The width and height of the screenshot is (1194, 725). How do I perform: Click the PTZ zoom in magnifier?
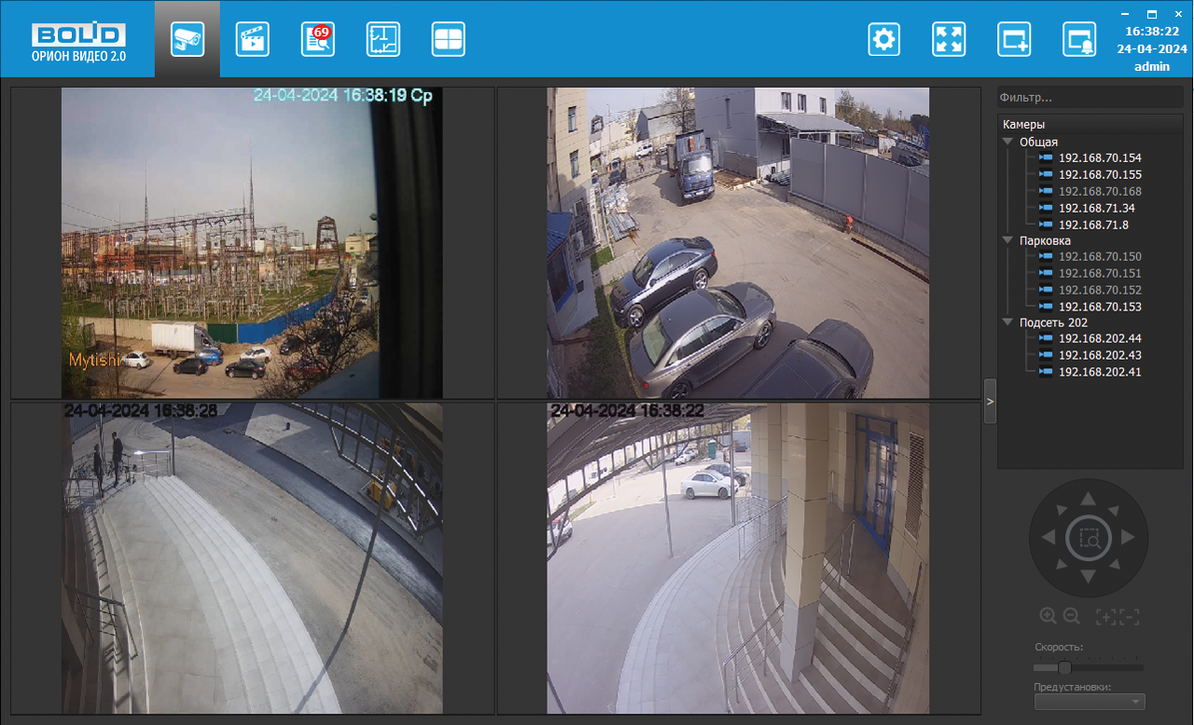[1048, 616]
